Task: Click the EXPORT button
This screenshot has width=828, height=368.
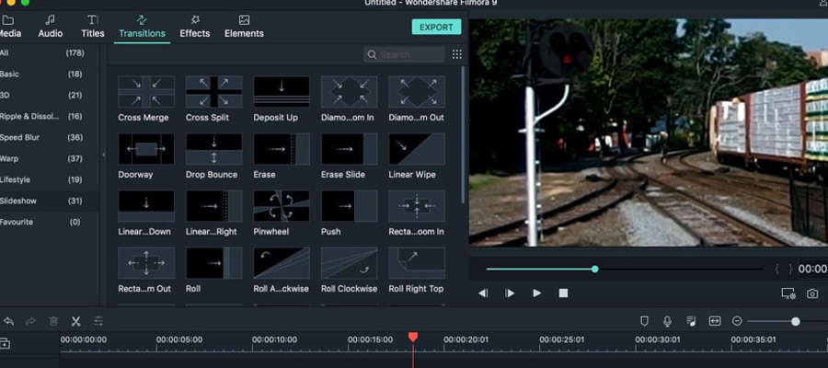Action: [436, 27]
